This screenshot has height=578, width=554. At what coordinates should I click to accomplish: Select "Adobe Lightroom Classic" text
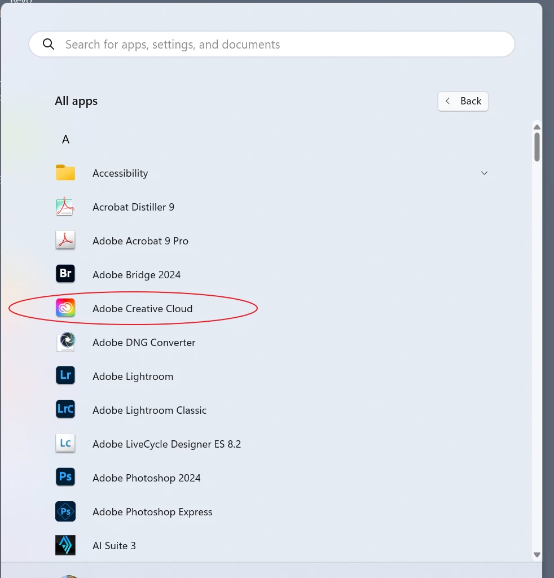(149, 410)
